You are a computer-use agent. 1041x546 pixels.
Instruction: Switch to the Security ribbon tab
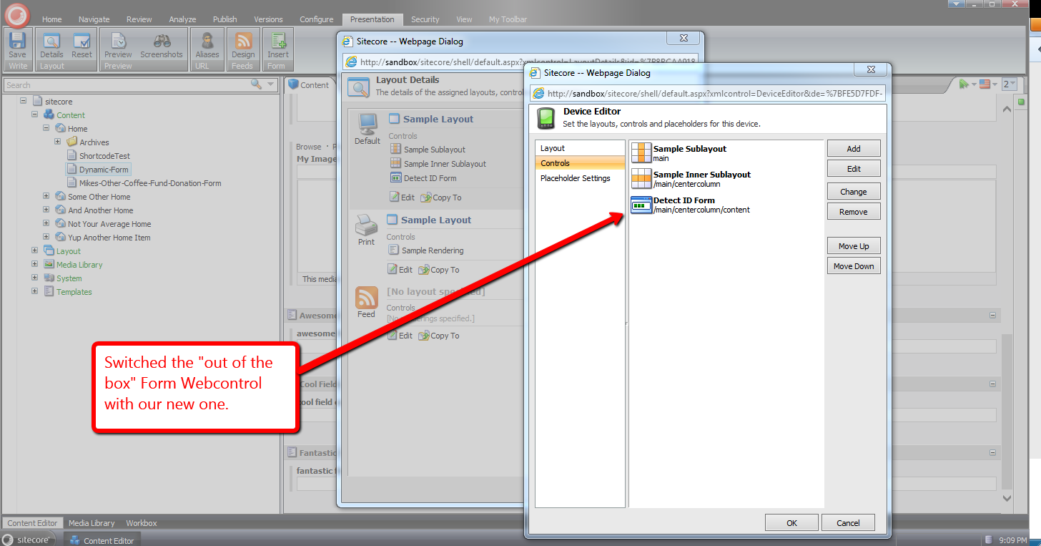[x=425, y=19]
